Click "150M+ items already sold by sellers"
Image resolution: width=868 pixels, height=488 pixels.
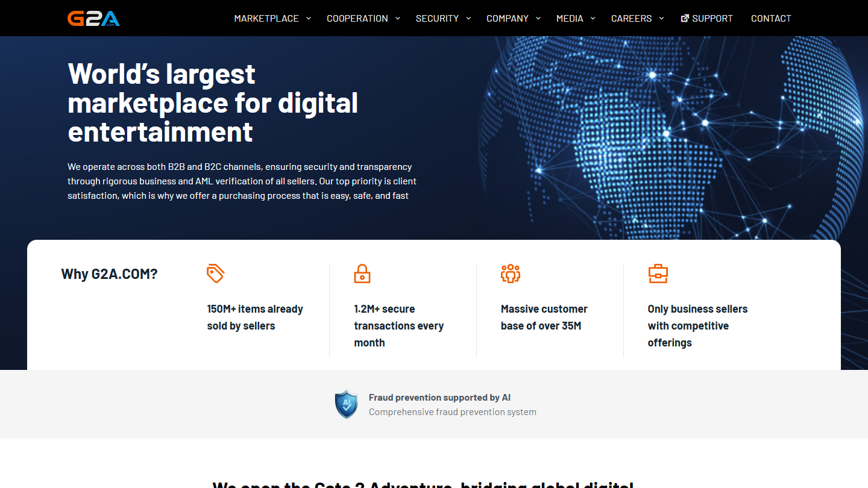pyautogui.click(x=255, y=318)
